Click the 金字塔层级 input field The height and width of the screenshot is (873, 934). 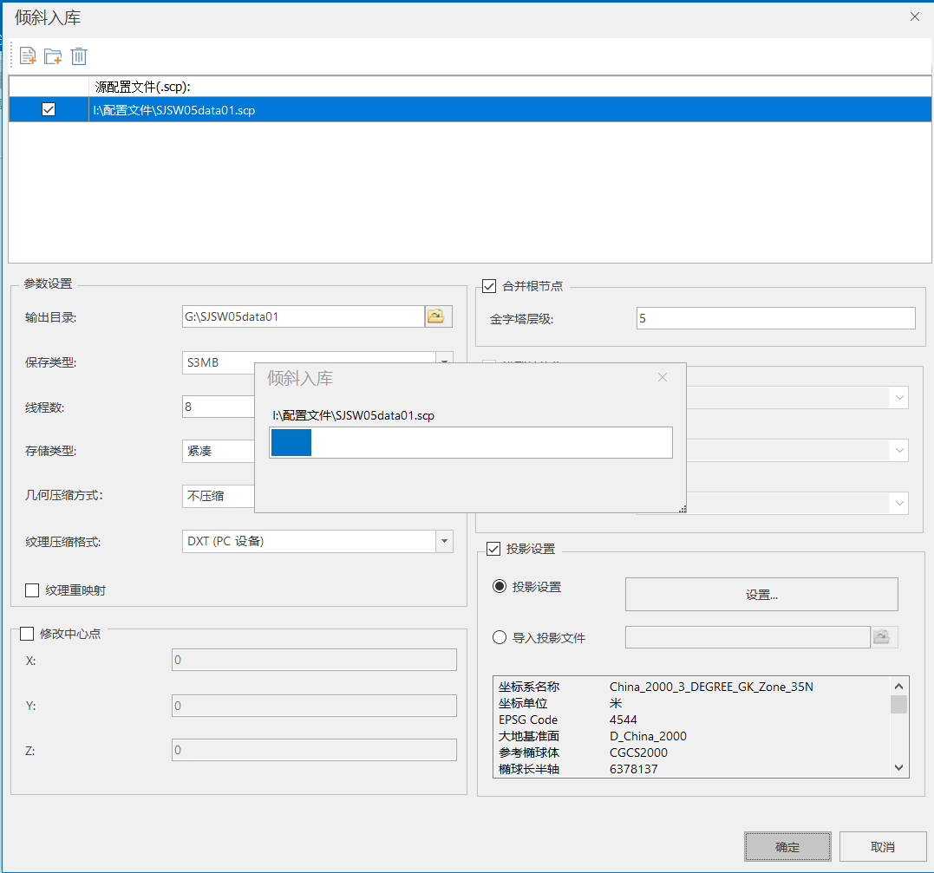[x=775, y=318]
